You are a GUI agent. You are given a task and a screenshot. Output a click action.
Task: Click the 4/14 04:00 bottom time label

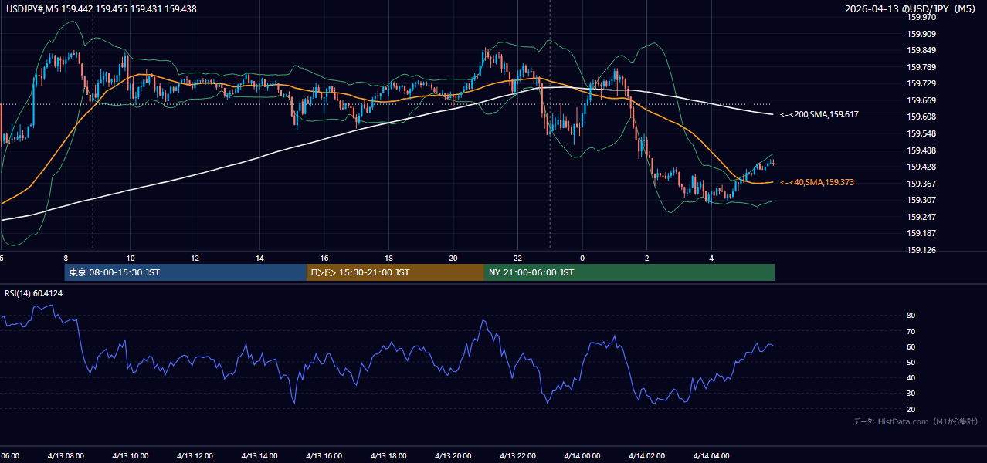712,456
